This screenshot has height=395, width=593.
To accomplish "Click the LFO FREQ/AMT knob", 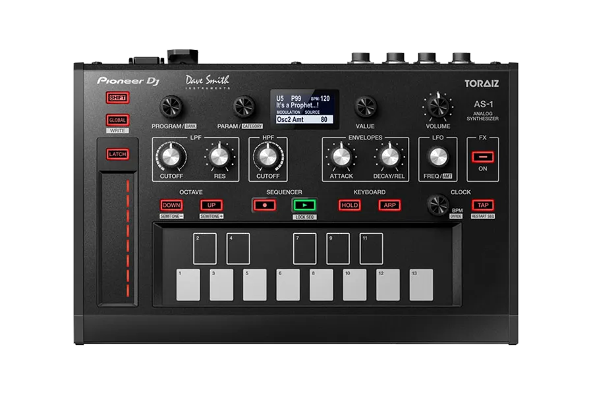I will pos(438,157).
